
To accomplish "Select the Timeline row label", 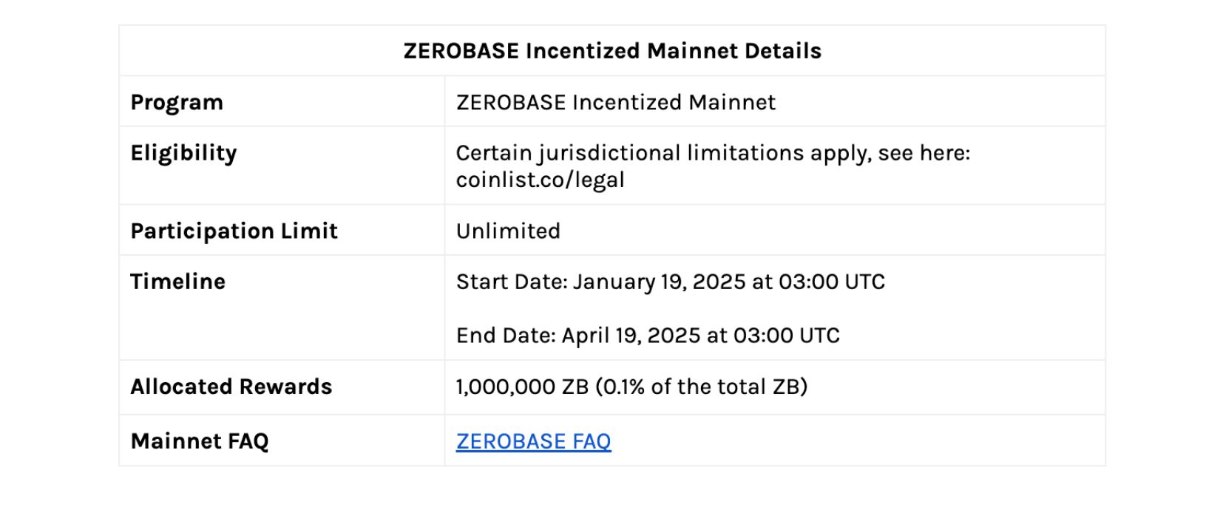I will click(x=177, y=282).
